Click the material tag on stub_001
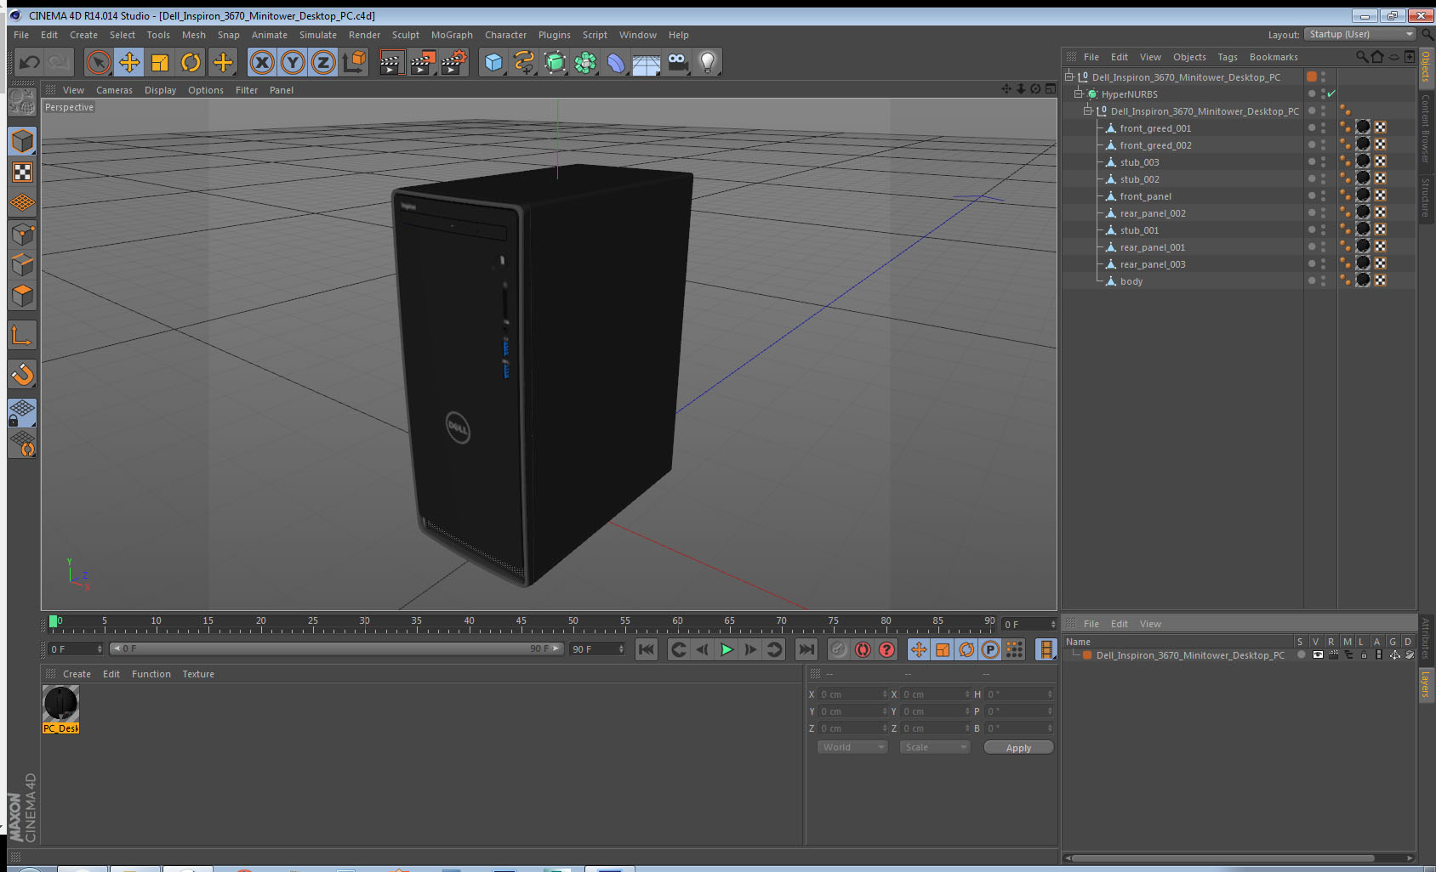This screenshot has width=1436, height=872. [x=1363, y=229]
